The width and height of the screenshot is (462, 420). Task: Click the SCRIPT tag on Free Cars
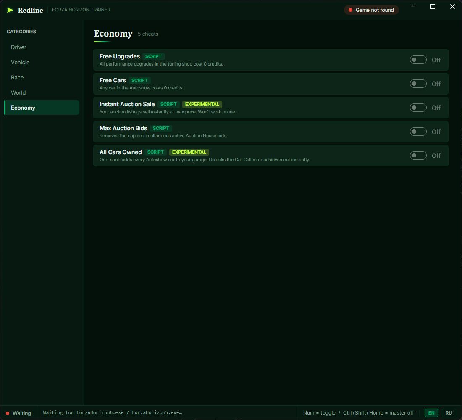[x=139, y=80]
